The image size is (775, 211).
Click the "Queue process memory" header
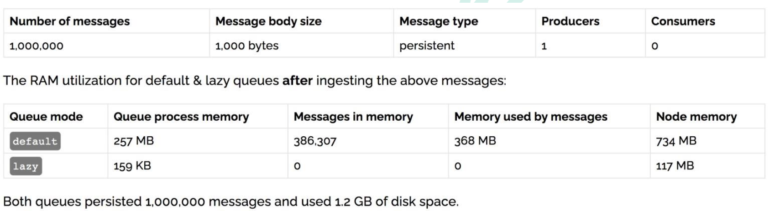[x=181, y=117]
